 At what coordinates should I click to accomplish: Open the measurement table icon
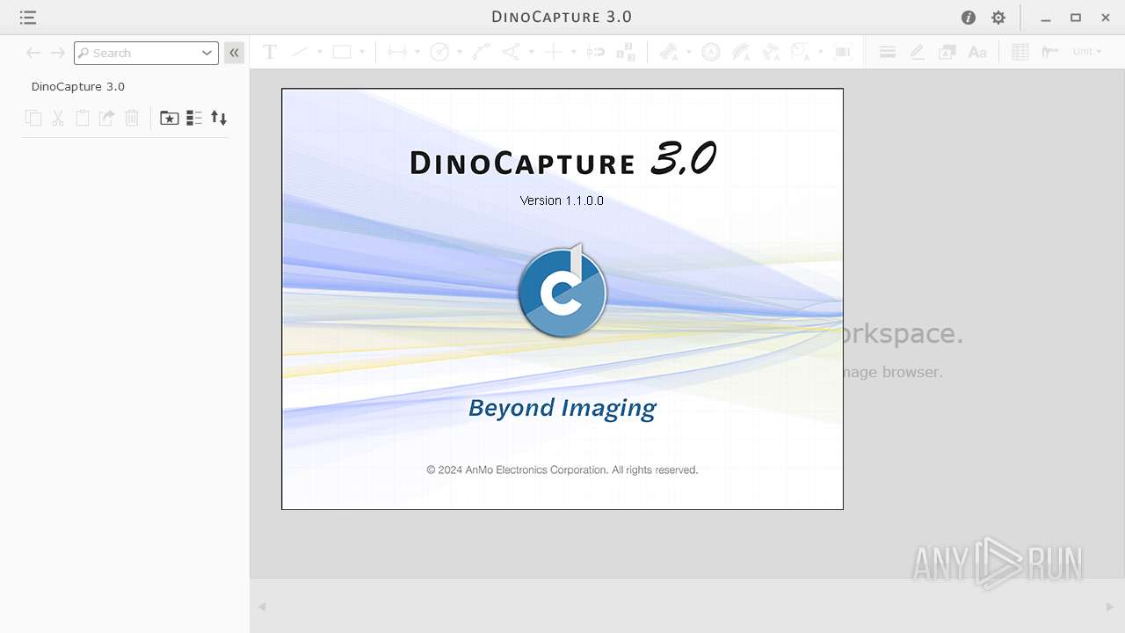(x=1020, y=52)
